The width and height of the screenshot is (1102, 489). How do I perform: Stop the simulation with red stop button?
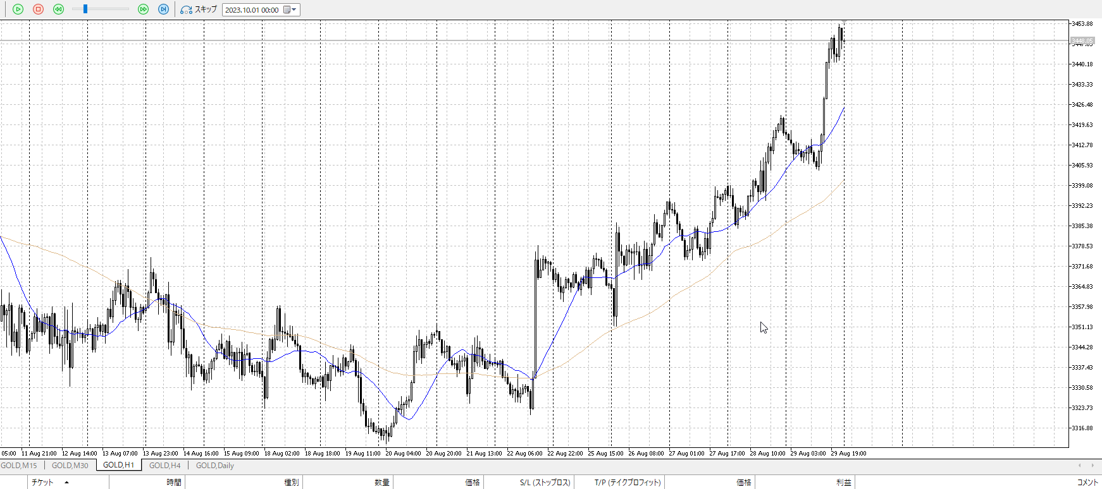coord(38,9)
